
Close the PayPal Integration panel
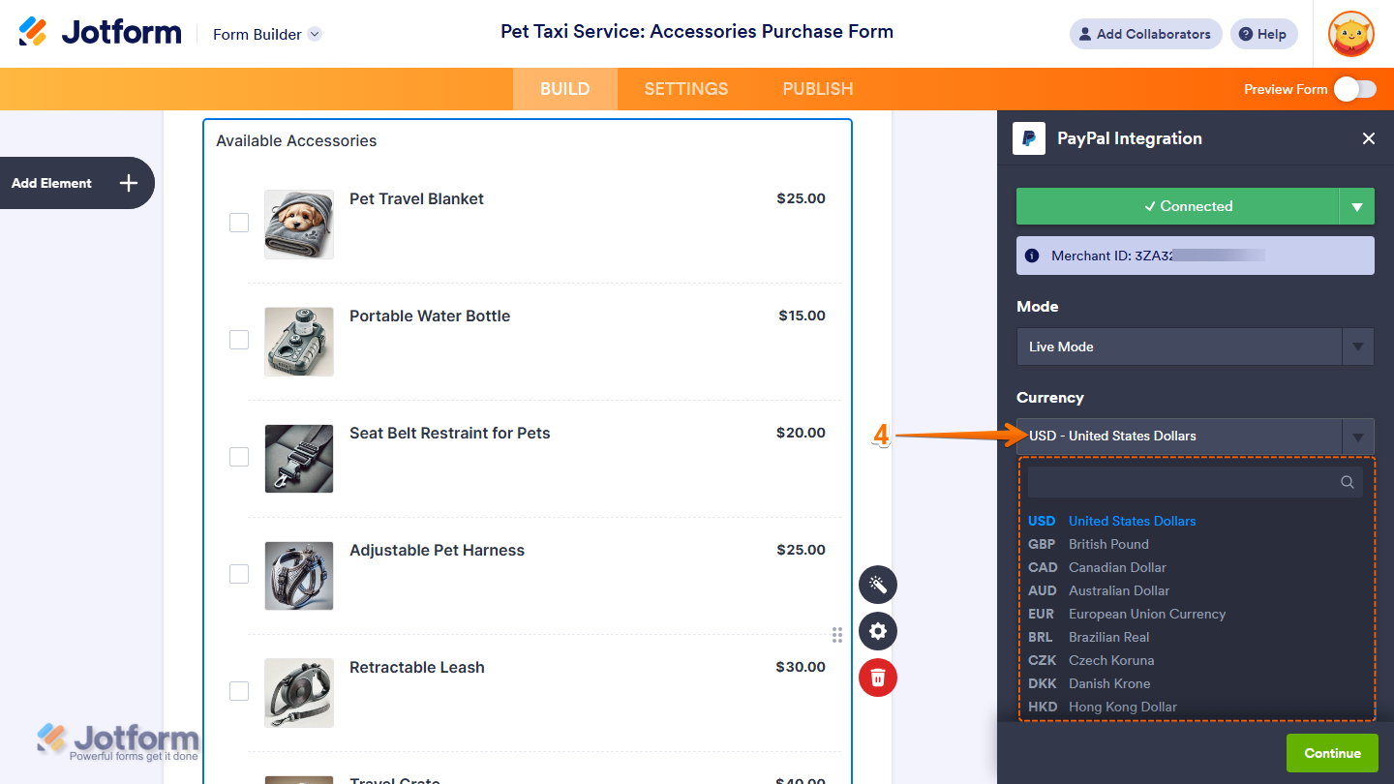click(x=1368, y=138)
